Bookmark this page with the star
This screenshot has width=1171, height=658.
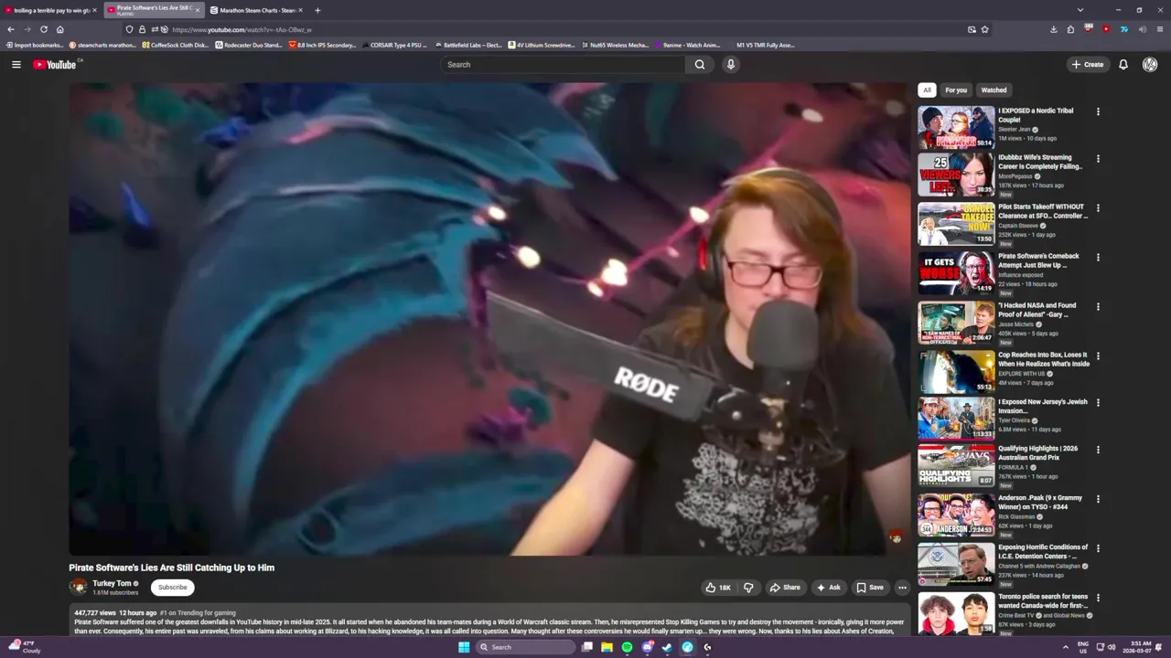(x=984, y=29)
